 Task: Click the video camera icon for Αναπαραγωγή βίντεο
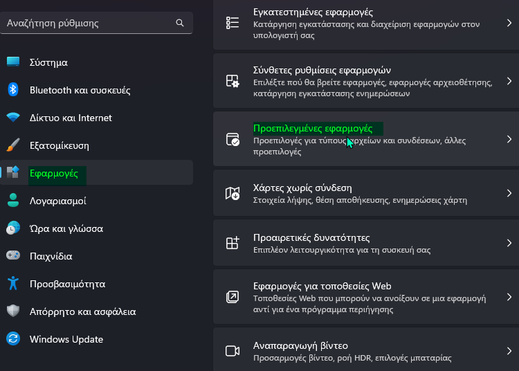(x=233, y=351)
